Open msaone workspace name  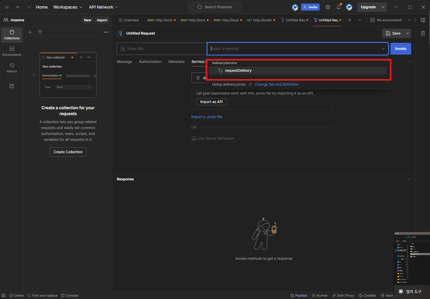tap(17, 20)
